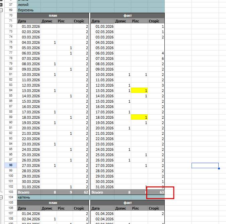The image size is (226, 224).
Task: Select план total Сторіс value 62
Action: [81, 192]
